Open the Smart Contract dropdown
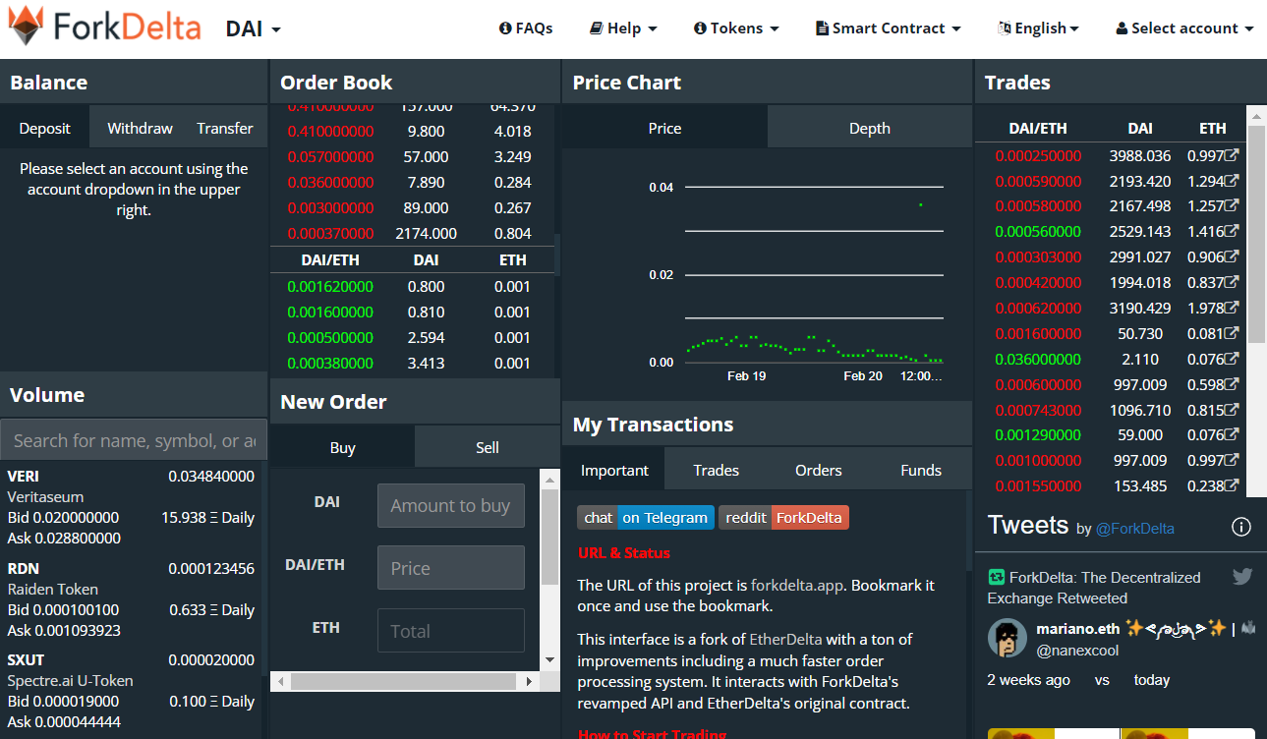1267x739 pixels. pos(889,28)
